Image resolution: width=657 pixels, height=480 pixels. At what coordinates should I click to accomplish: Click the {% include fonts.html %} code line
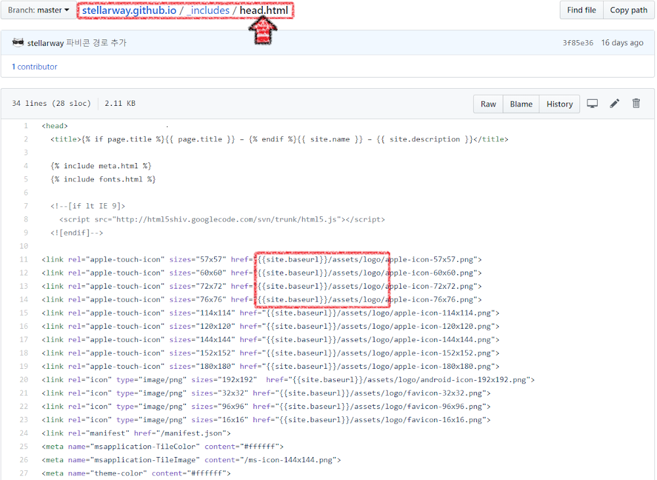(x=103, y=180)
